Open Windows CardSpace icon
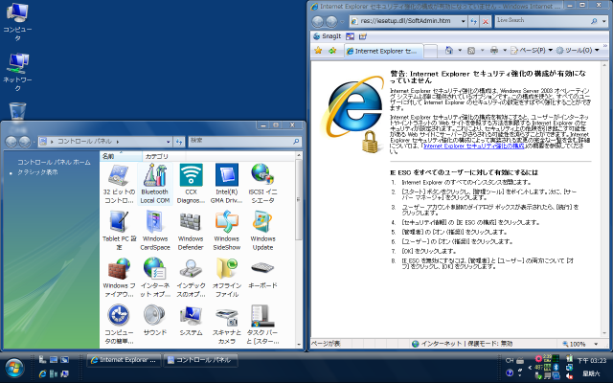Viewport: 613px width, 383px height. [x=155, y=231]
